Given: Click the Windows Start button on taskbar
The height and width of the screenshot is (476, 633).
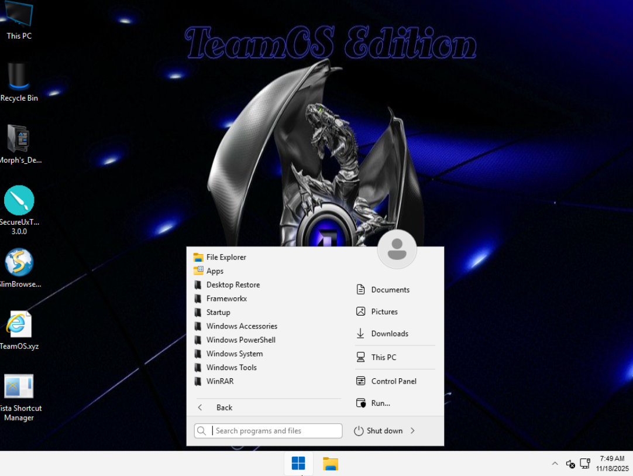Looking at the screenshot, I should tap(298, 464).
